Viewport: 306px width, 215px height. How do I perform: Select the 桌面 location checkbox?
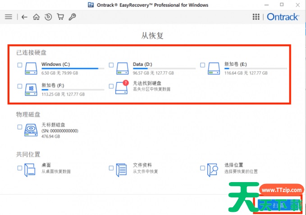pyautogui.click(x=20, y=168)
